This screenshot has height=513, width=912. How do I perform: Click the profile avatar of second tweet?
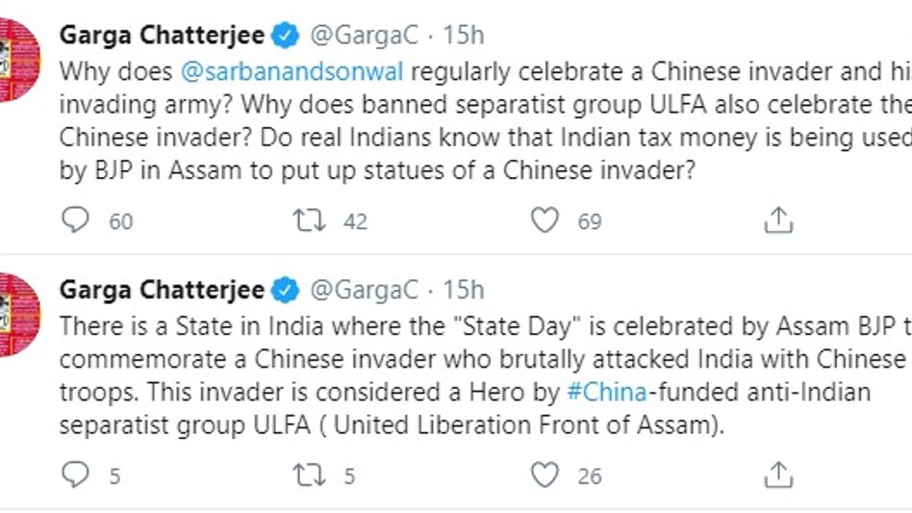point(19,314)
